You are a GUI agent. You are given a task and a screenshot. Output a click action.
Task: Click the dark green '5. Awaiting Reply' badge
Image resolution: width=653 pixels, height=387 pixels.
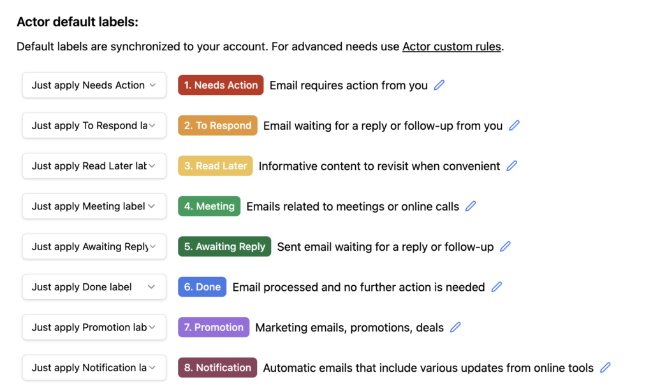tap(224, 246)
